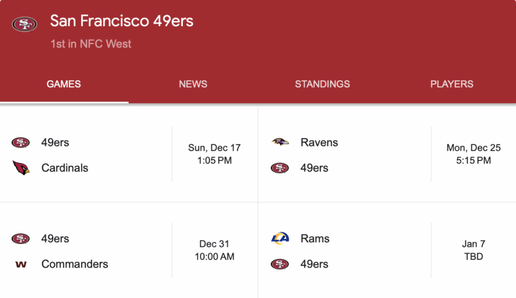Click 49ers logo in the Commanders game
Screen dimensions: 516x298
pyautogui.click(x=21, y=239)
